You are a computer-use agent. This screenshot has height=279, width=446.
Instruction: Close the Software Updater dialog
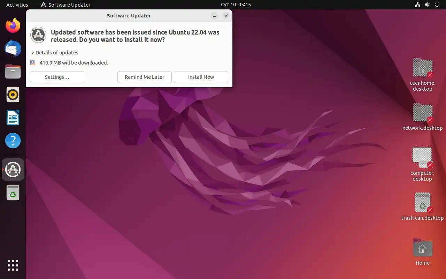[226, 16]
